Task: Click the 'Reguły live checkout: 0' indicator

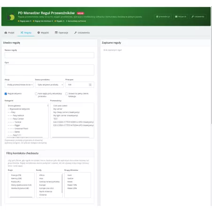Action: [x=43, y=21]
